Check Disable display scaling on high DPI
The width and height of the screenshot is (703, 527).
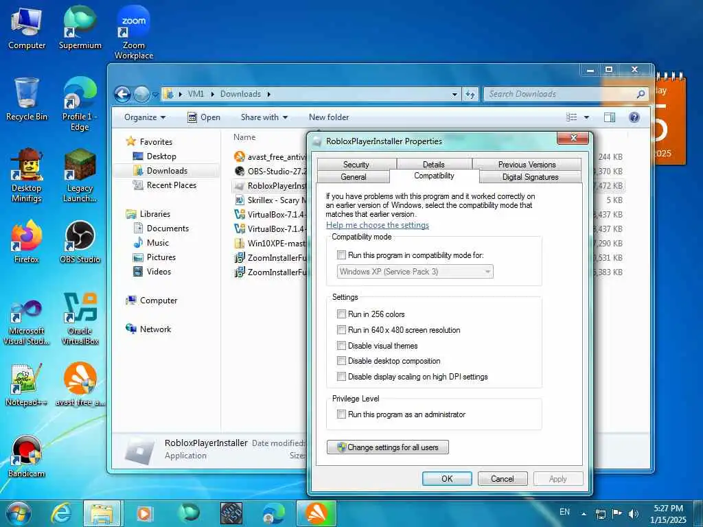click(x=342, y=377)
